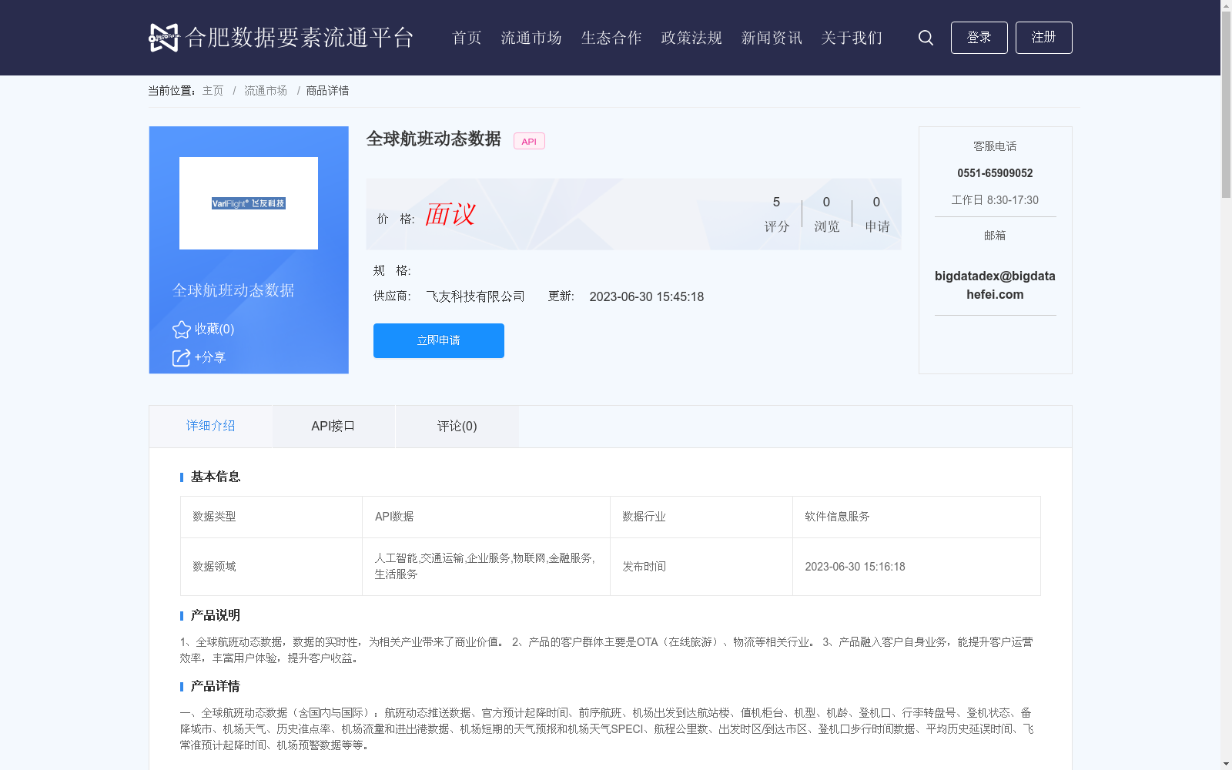Click the 软件信息服务 table cell

[916, 517]
